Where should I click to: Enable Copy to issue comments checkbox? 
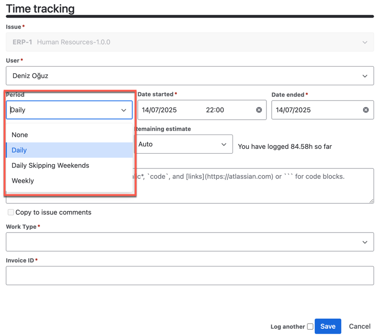tap(11, 212)
